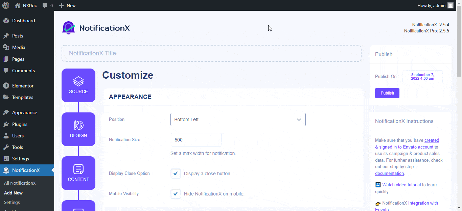462x211 pixels.
Task: Click the NXDoc site name
Action: pyautogui.click(x=30, y=5)
